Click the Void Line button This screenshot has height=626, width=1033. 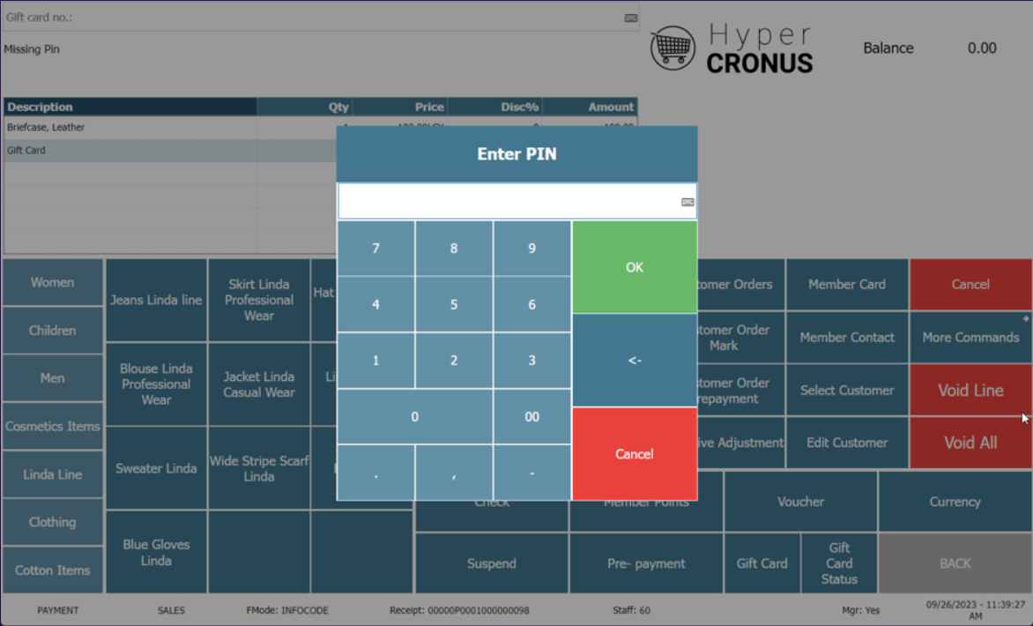click(970, 390)
